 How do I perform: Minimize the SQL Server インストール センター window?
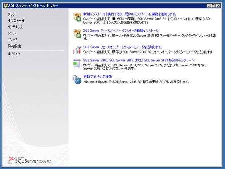pos(209,6)
